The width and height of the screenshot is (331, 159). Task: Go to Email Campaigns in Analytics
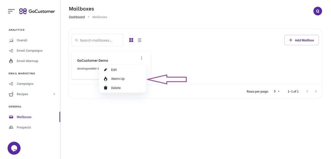(29, 50)
